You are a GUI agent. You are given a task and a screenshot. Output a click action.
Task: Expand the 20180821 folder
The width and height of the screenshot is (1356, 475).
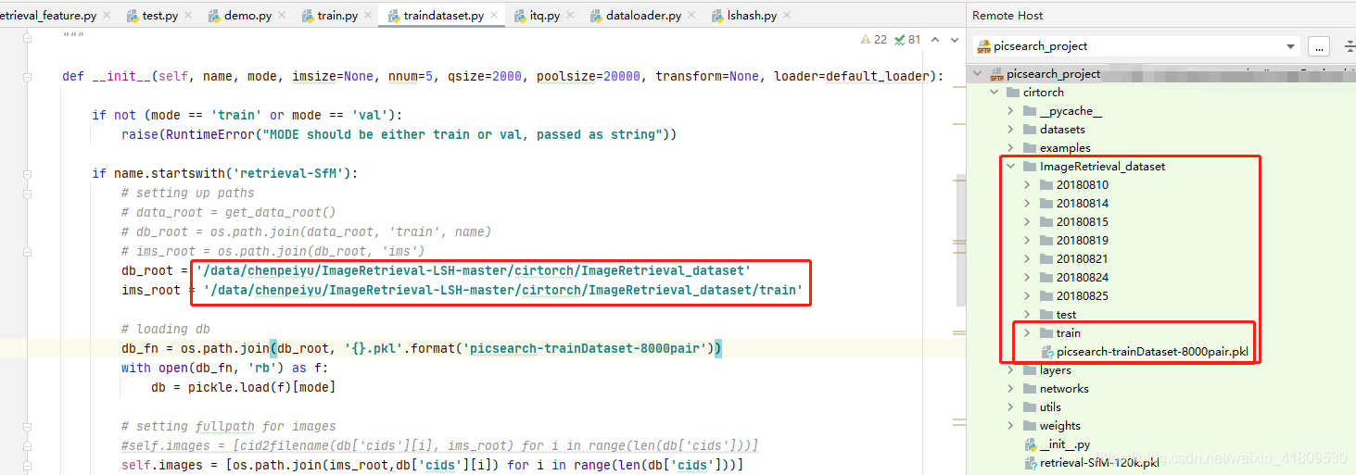[1027, 259]
